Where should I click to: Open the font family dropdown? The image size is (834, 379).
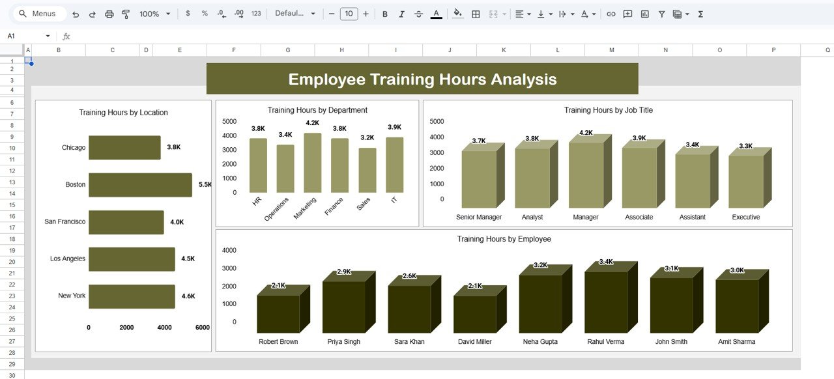[x=295, y=14]
